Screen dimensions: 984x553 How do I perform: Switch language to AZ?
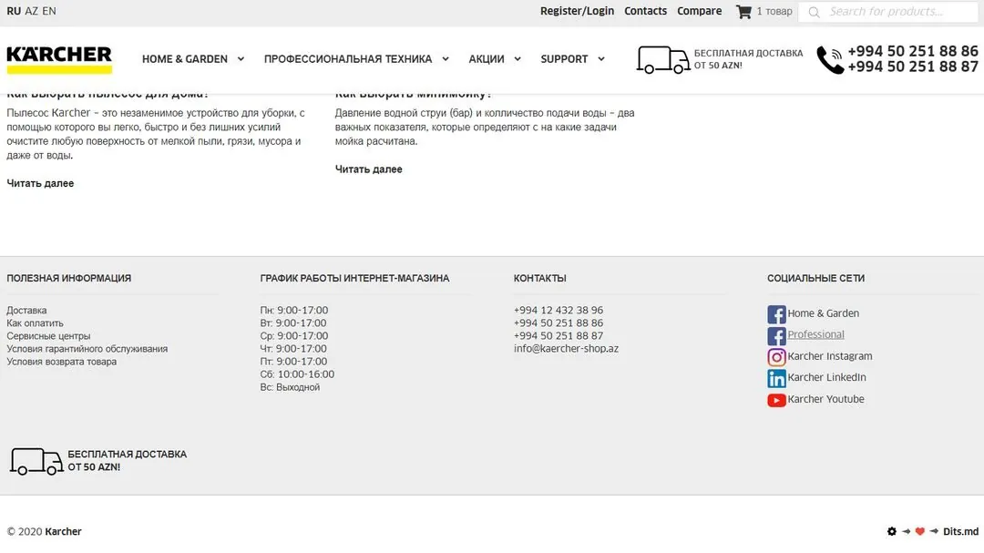31,11
